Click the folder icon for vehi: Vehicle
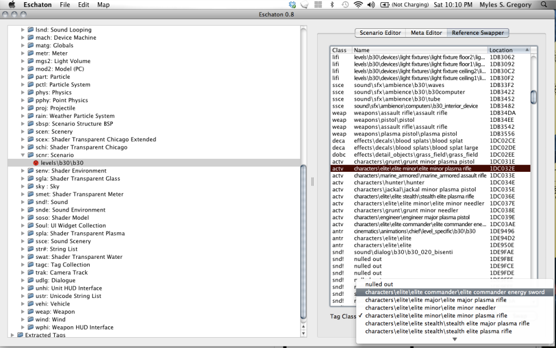 [x=31, y=304]
